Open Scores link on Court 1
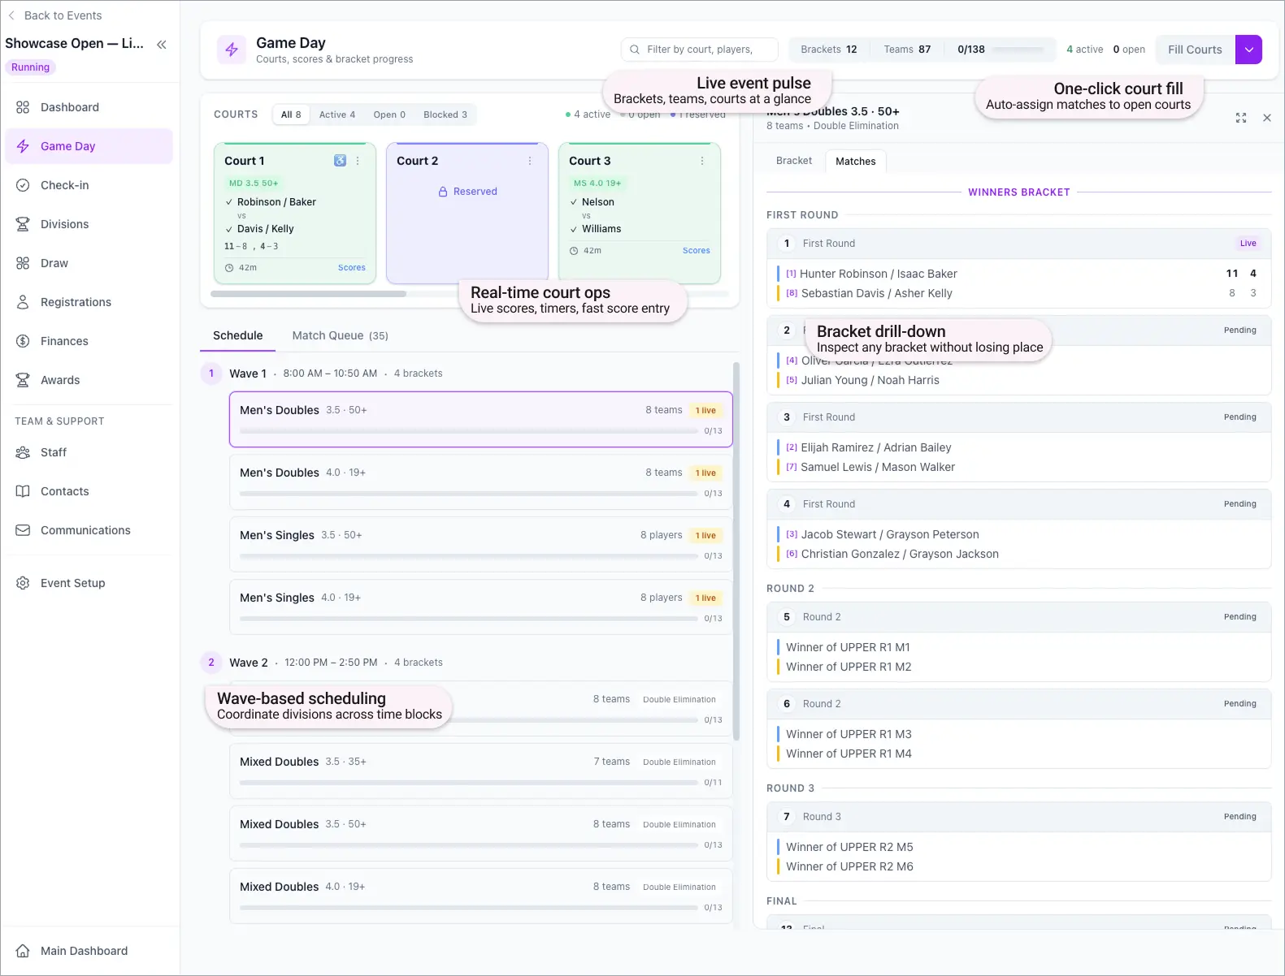1285x976 pixels. coord(351,267)
